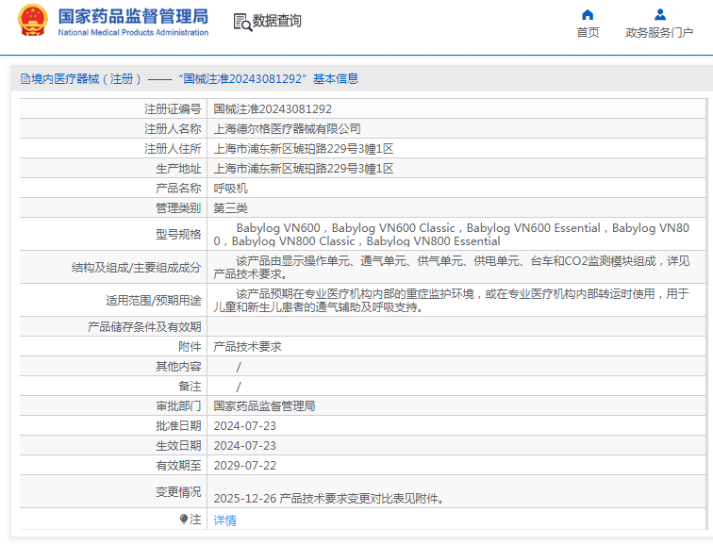Click the 数据查询 magnifier document icon
The height and width of the screenshot is (545, 713).
242,21
